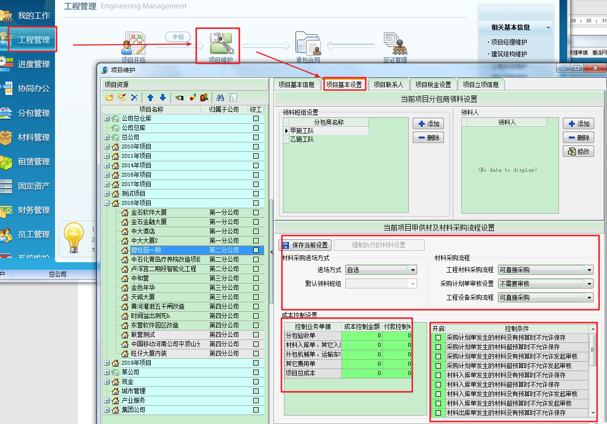Toggle 竣工 checkbox for 公司总仓库
The image size is (607, 424).
click(x=256, y=118)
